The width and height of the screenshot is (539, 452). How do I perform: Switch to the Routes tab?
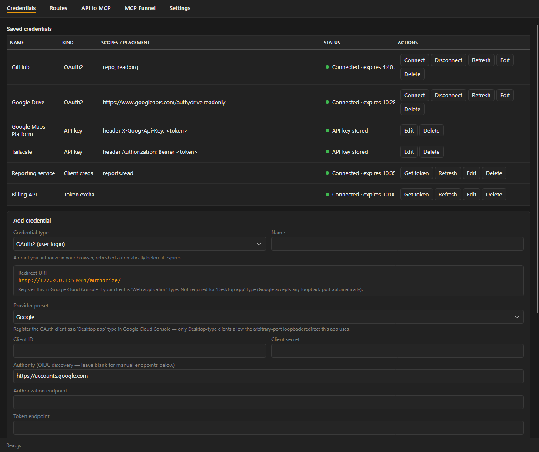(x=58, y=8)
